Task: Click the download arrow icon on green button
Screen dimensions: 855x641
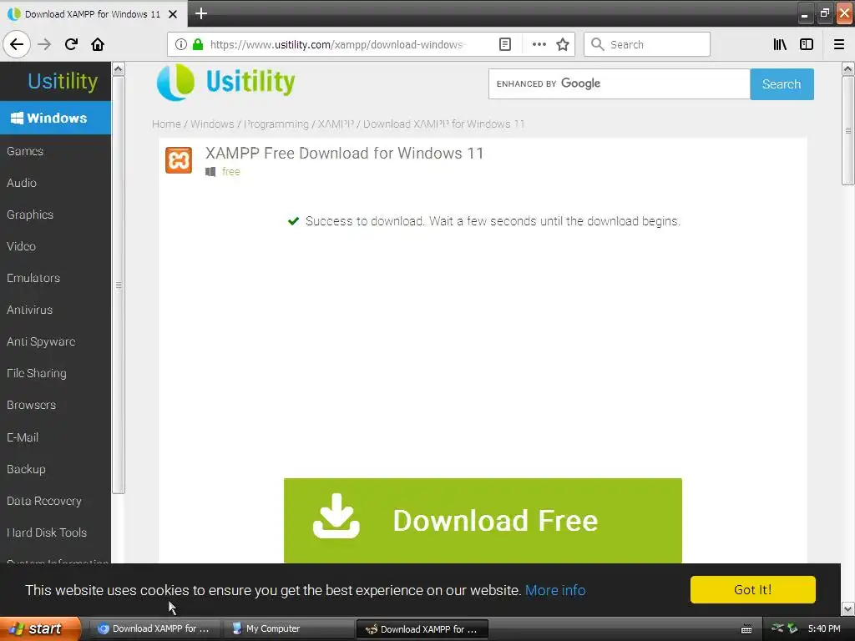Action: pos(336,516)
